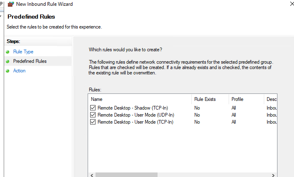Select Remote Desktop - User Mode (UDP-In) text
294x177 pixels.
click(x=136, y=115)
